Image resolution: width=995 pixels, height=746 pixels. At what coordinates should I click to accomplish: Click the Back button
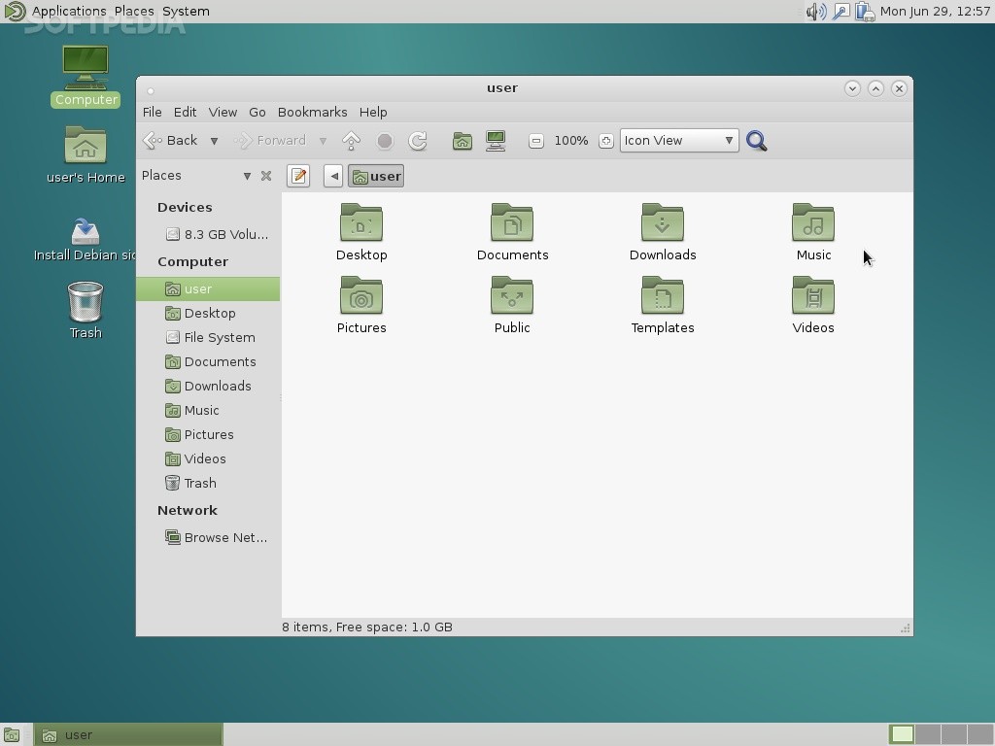[x=171, y=141]
